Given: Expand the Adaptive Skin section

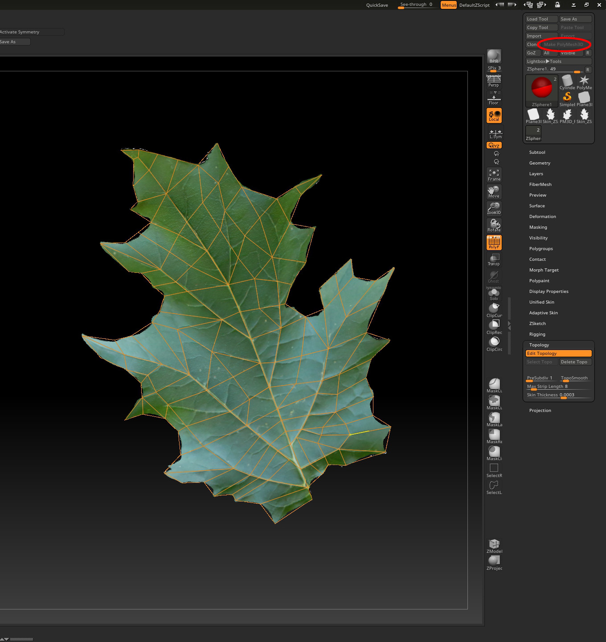Looking at the screenshot, I should pos(543,313).
